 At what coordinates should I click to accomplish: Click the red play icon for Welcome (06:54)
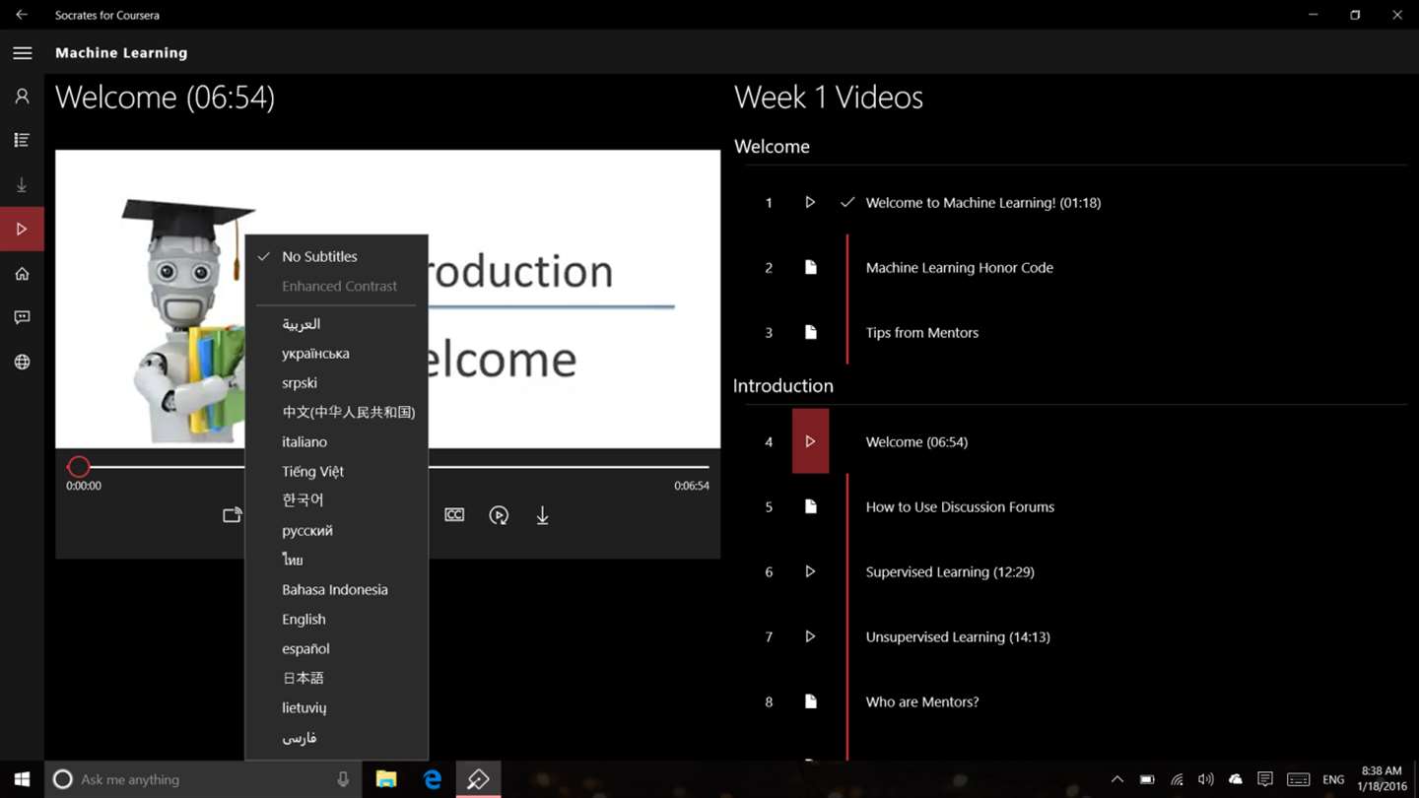point(810,441)
